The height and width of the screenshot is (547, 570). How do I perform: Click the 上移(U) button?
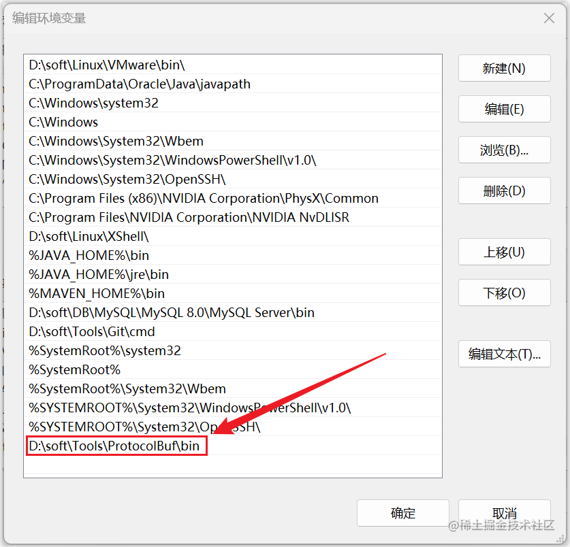pos(504,252)
